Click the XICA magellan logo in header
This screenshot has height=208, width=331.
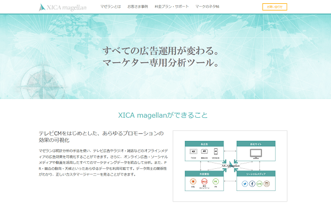[63, 7]
